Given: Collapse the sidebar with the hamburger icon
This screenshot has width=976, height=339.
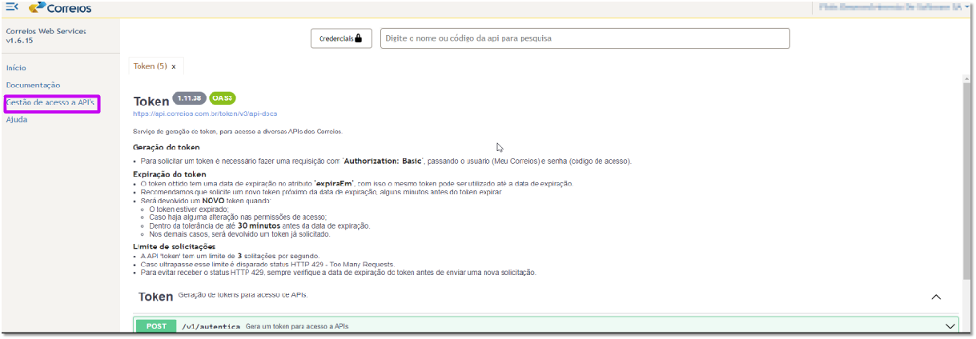Looking at the screenshot, I should coord(11,7).
